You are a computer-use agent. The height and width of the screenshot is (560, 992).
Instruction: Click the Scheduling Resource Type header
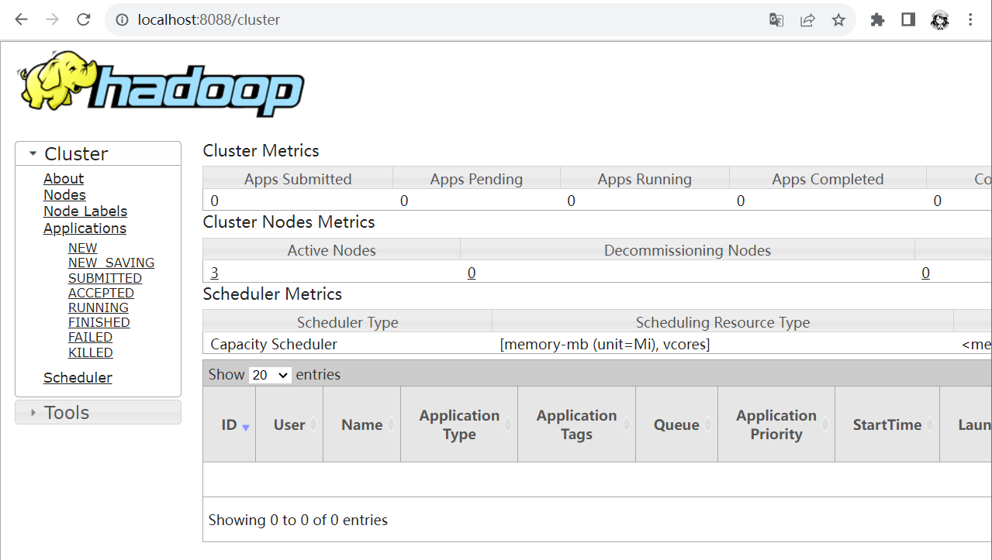723,322
